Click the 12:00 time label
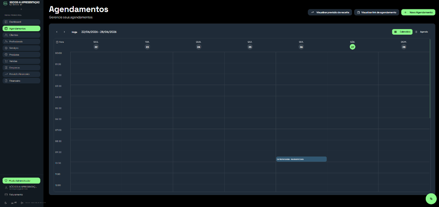The width and height of the screenshot is (439, 207). click(58, 185)
